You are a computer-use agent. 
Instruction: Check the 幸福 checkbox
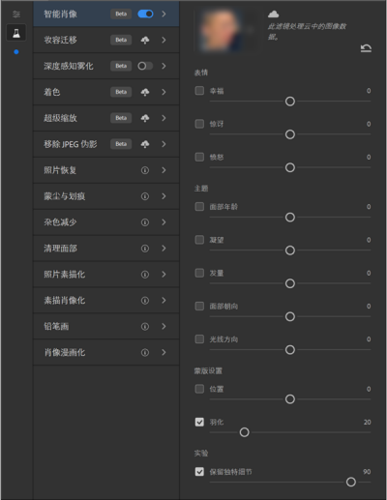click(x=199, y=91)
